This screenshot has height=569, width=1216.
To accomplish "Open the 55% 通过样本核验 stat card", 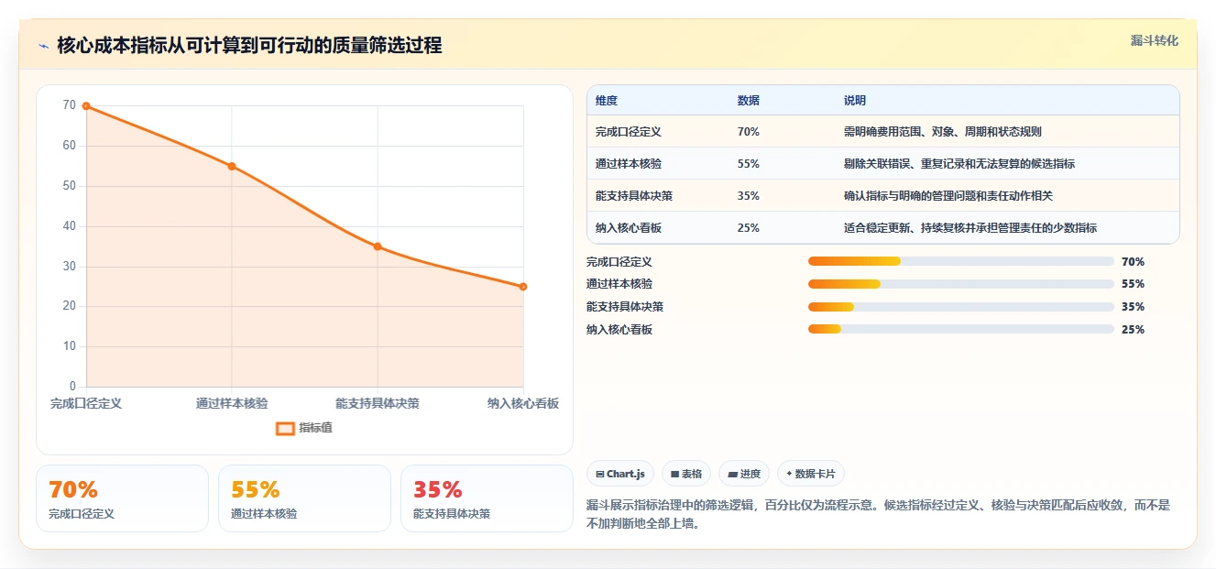I will [304, 498].
